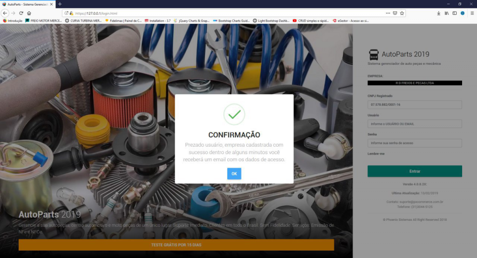Open a new tab with plus button
Image resolution: width=477 pixels, height=258 pixels.
pyautogui.click(x=60, y=4)
